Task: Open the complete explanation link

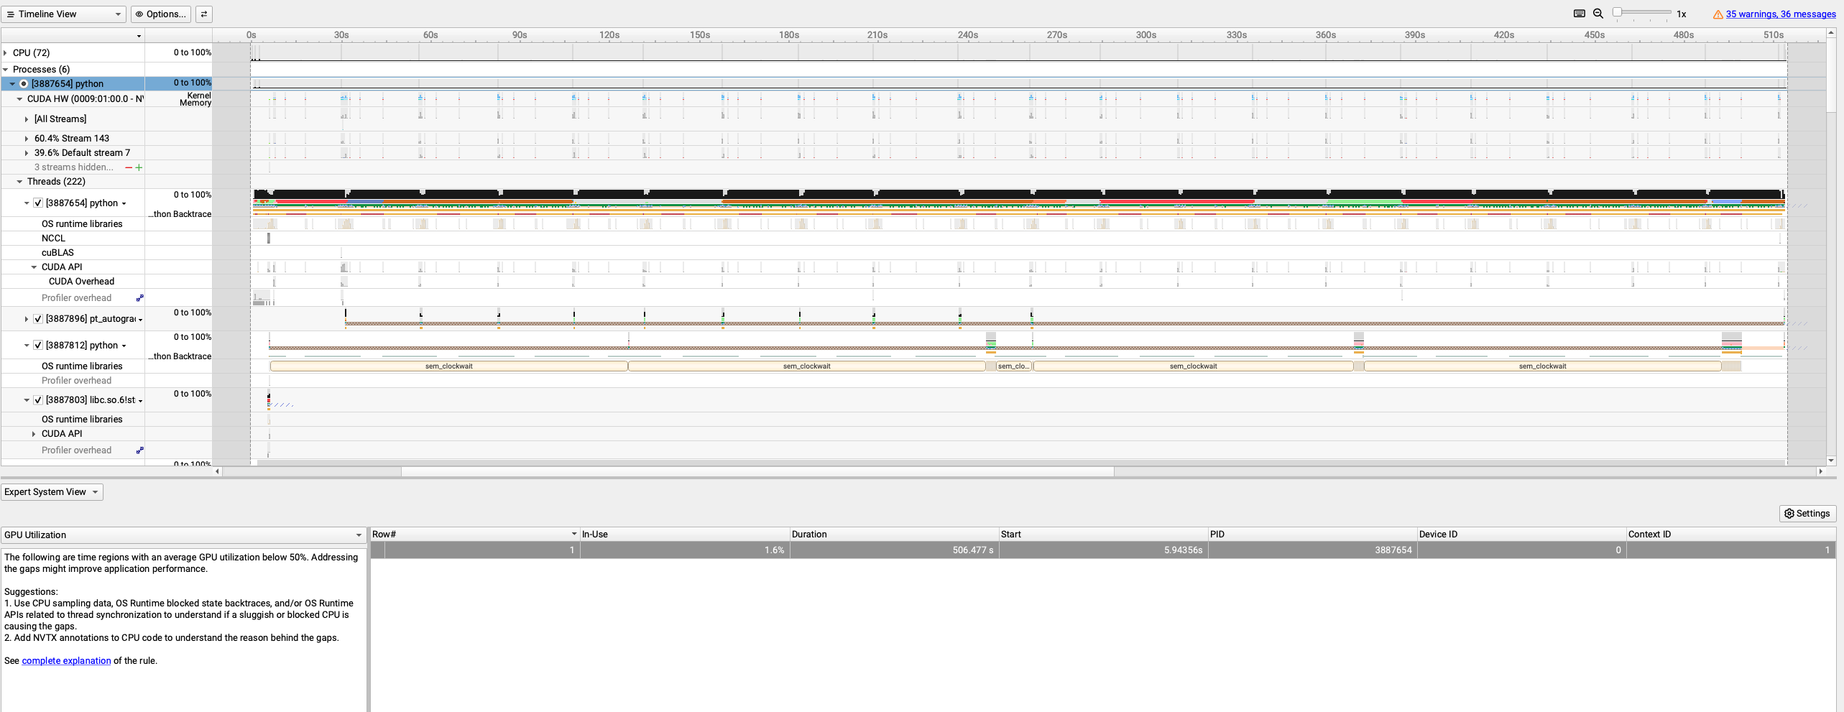Action: 66,661
